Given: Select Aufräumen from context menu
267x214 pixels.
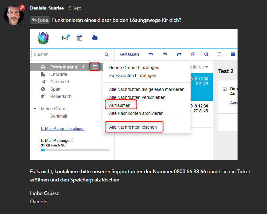Looking at the screenshot, I should tap(120, 105).
